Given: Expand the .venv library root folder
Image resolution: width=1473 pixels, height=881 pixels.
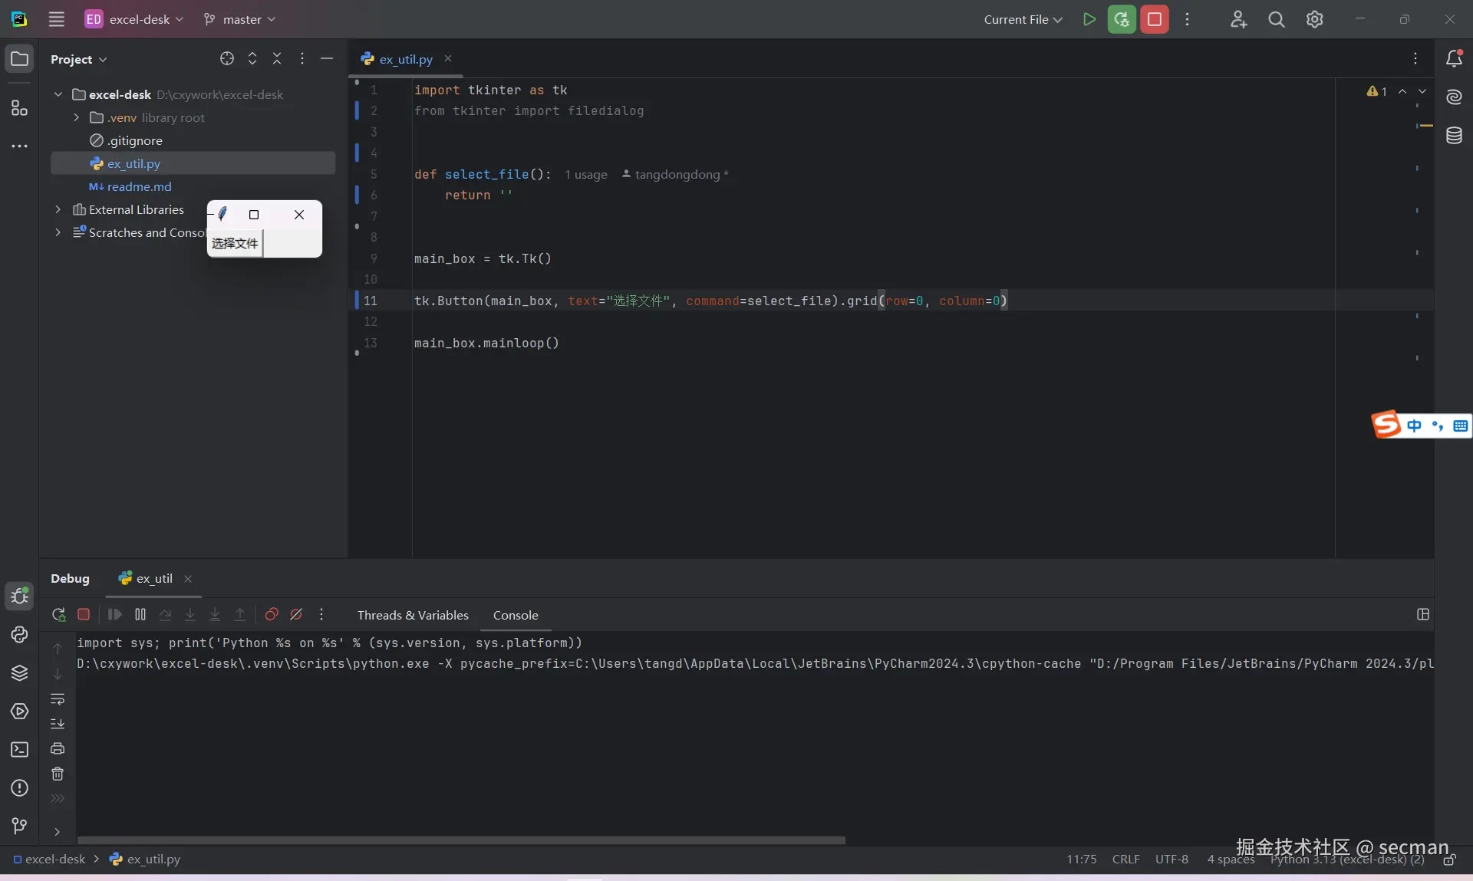Looking at the screenshot, I should [x=76, y=118].
